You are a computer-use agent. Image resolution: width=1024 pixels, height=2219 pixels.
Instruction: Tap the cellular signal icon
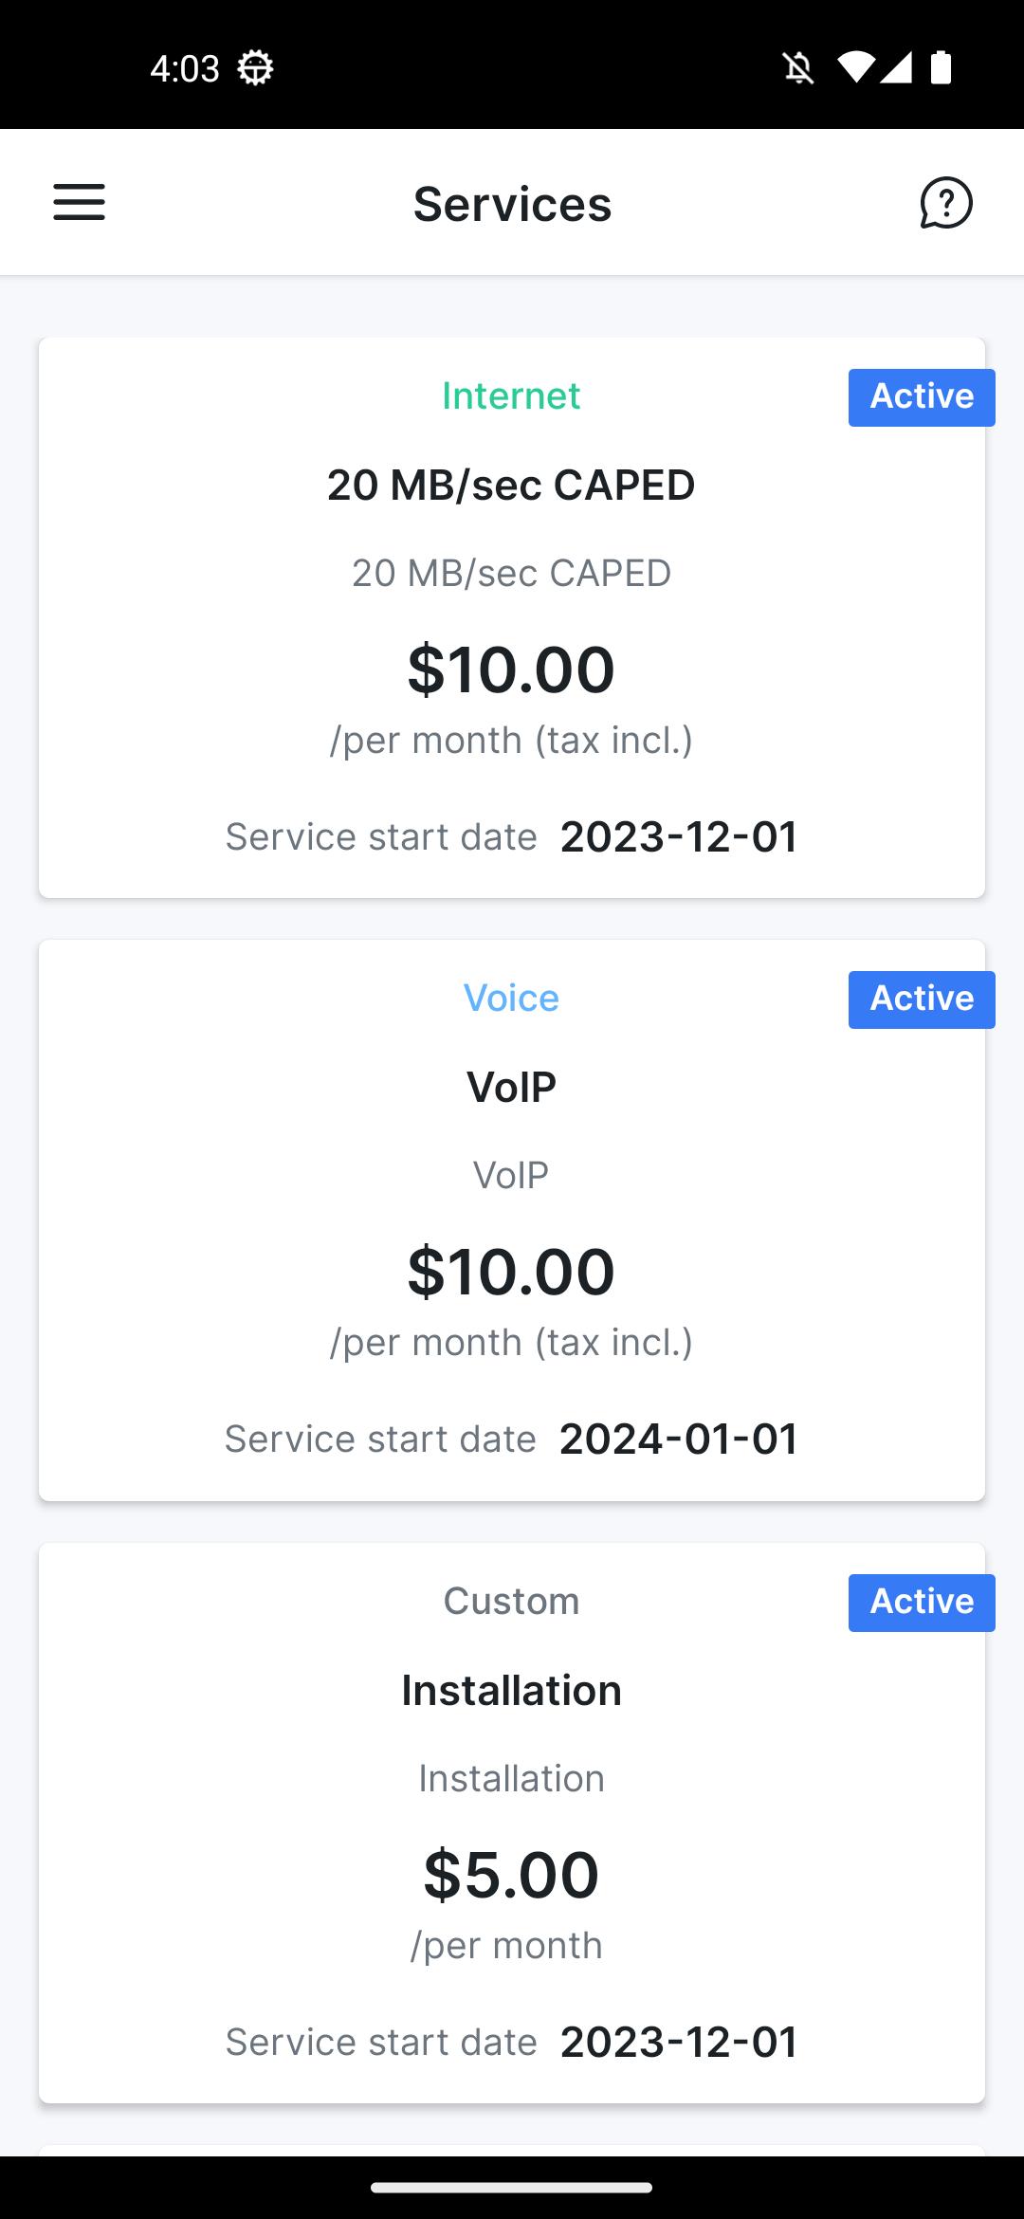click(896, 68)
